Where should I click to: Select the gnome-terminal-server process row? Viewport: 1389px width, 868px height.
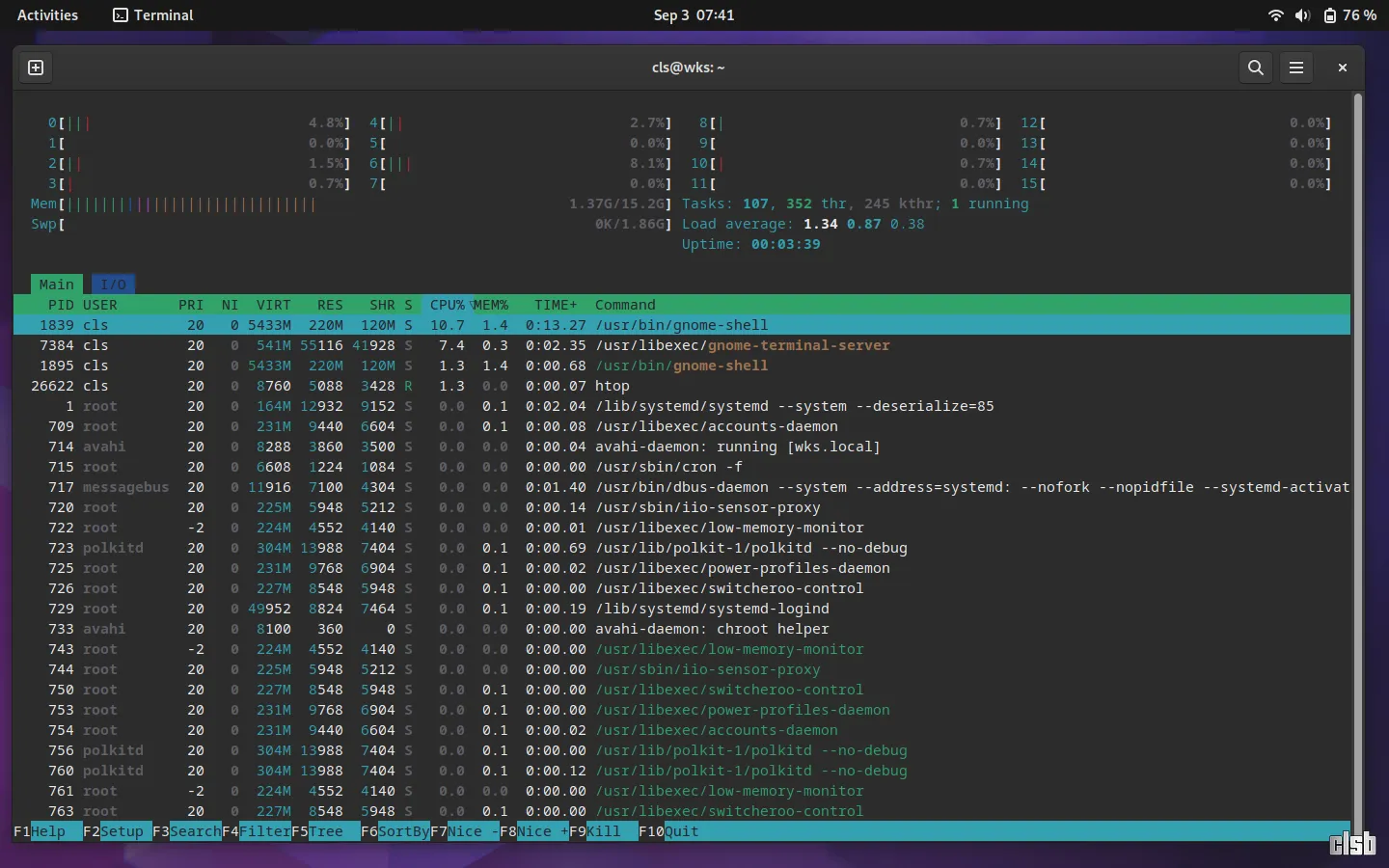(x=682, y=345)
